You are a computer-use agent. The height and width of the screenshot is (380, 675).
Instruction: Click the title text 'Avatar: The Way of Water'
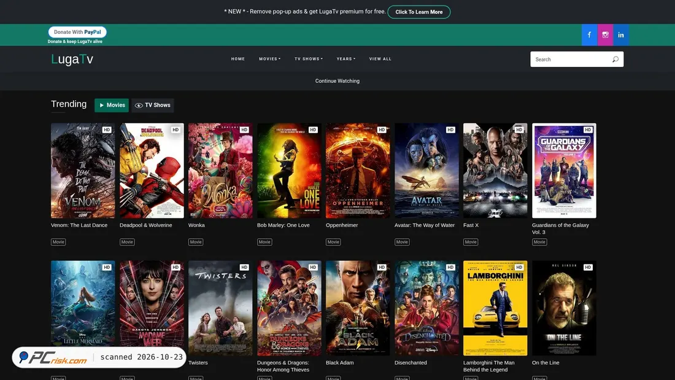point(425,225)
